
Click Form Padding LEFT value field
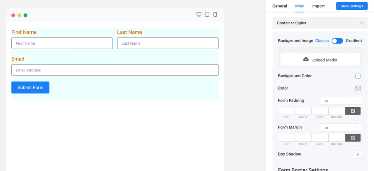[320, 111]
